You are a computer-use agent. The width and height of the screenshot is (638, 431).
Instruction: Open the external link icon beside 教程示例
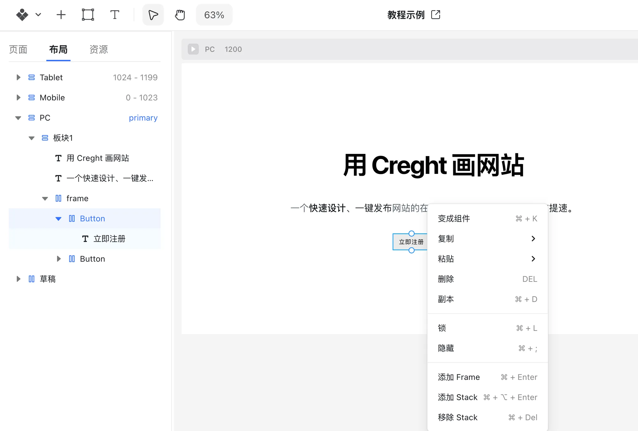(x=436, y=15)
